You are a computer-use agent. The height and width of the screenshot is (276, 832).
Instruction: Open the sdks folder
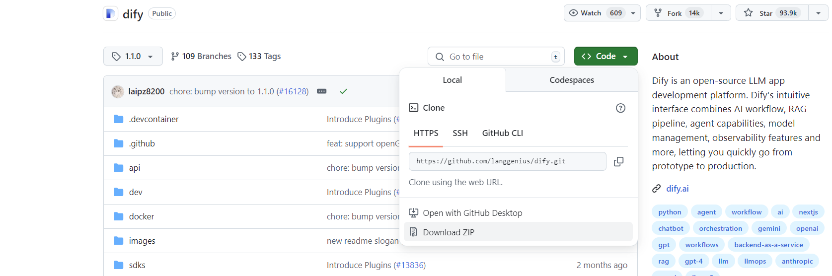pyautogui.click(x=137, y=265)
